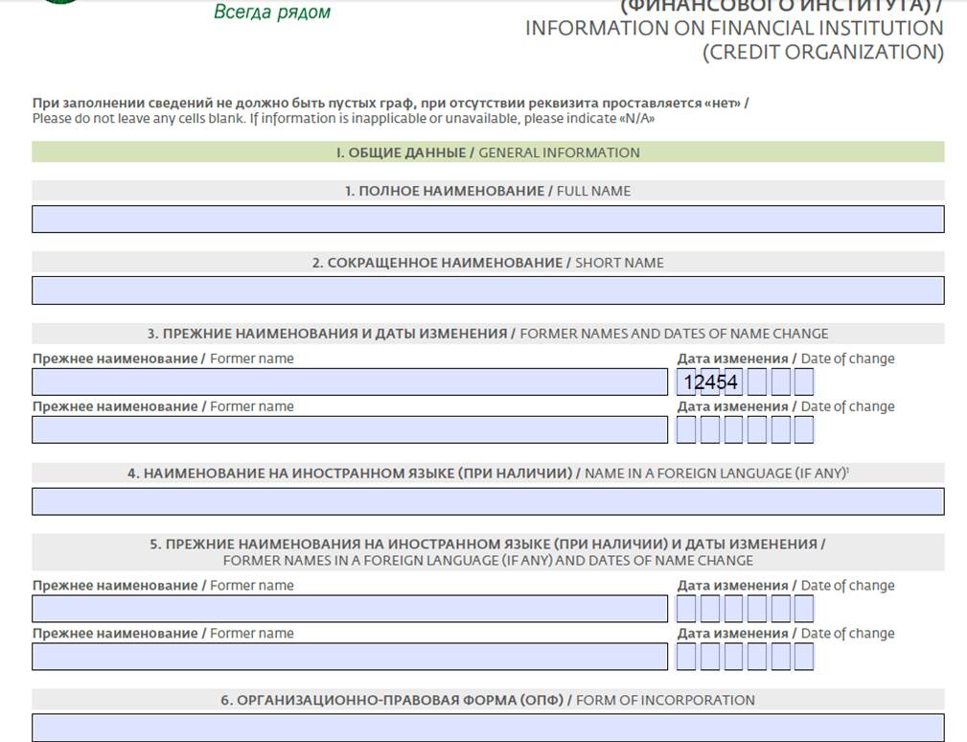The width and height of the screenshot is (967, 742).
Task: Click the Russian instruction line 'При заполнении сведений…'
Action: (x=390, y=103)
